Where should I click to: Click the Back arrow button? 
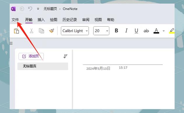[x=22, y=9]
